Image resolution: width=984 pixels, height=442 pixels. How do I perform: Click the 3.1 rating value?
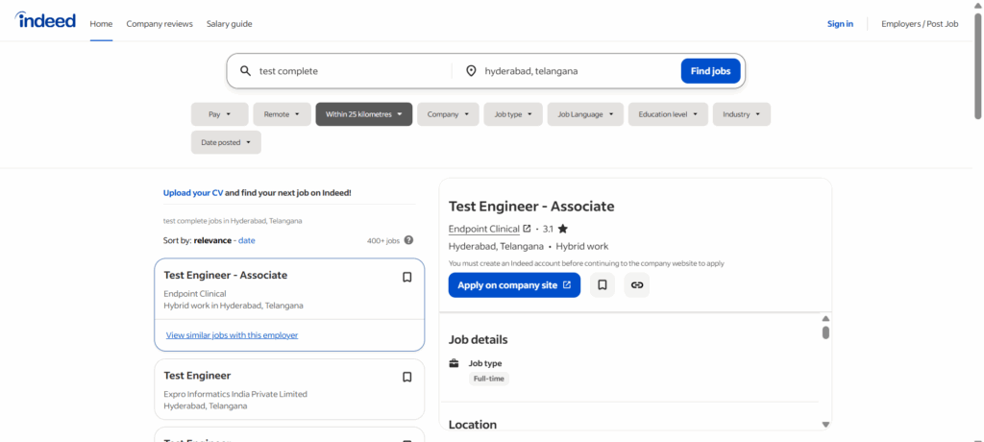[548, 229]
